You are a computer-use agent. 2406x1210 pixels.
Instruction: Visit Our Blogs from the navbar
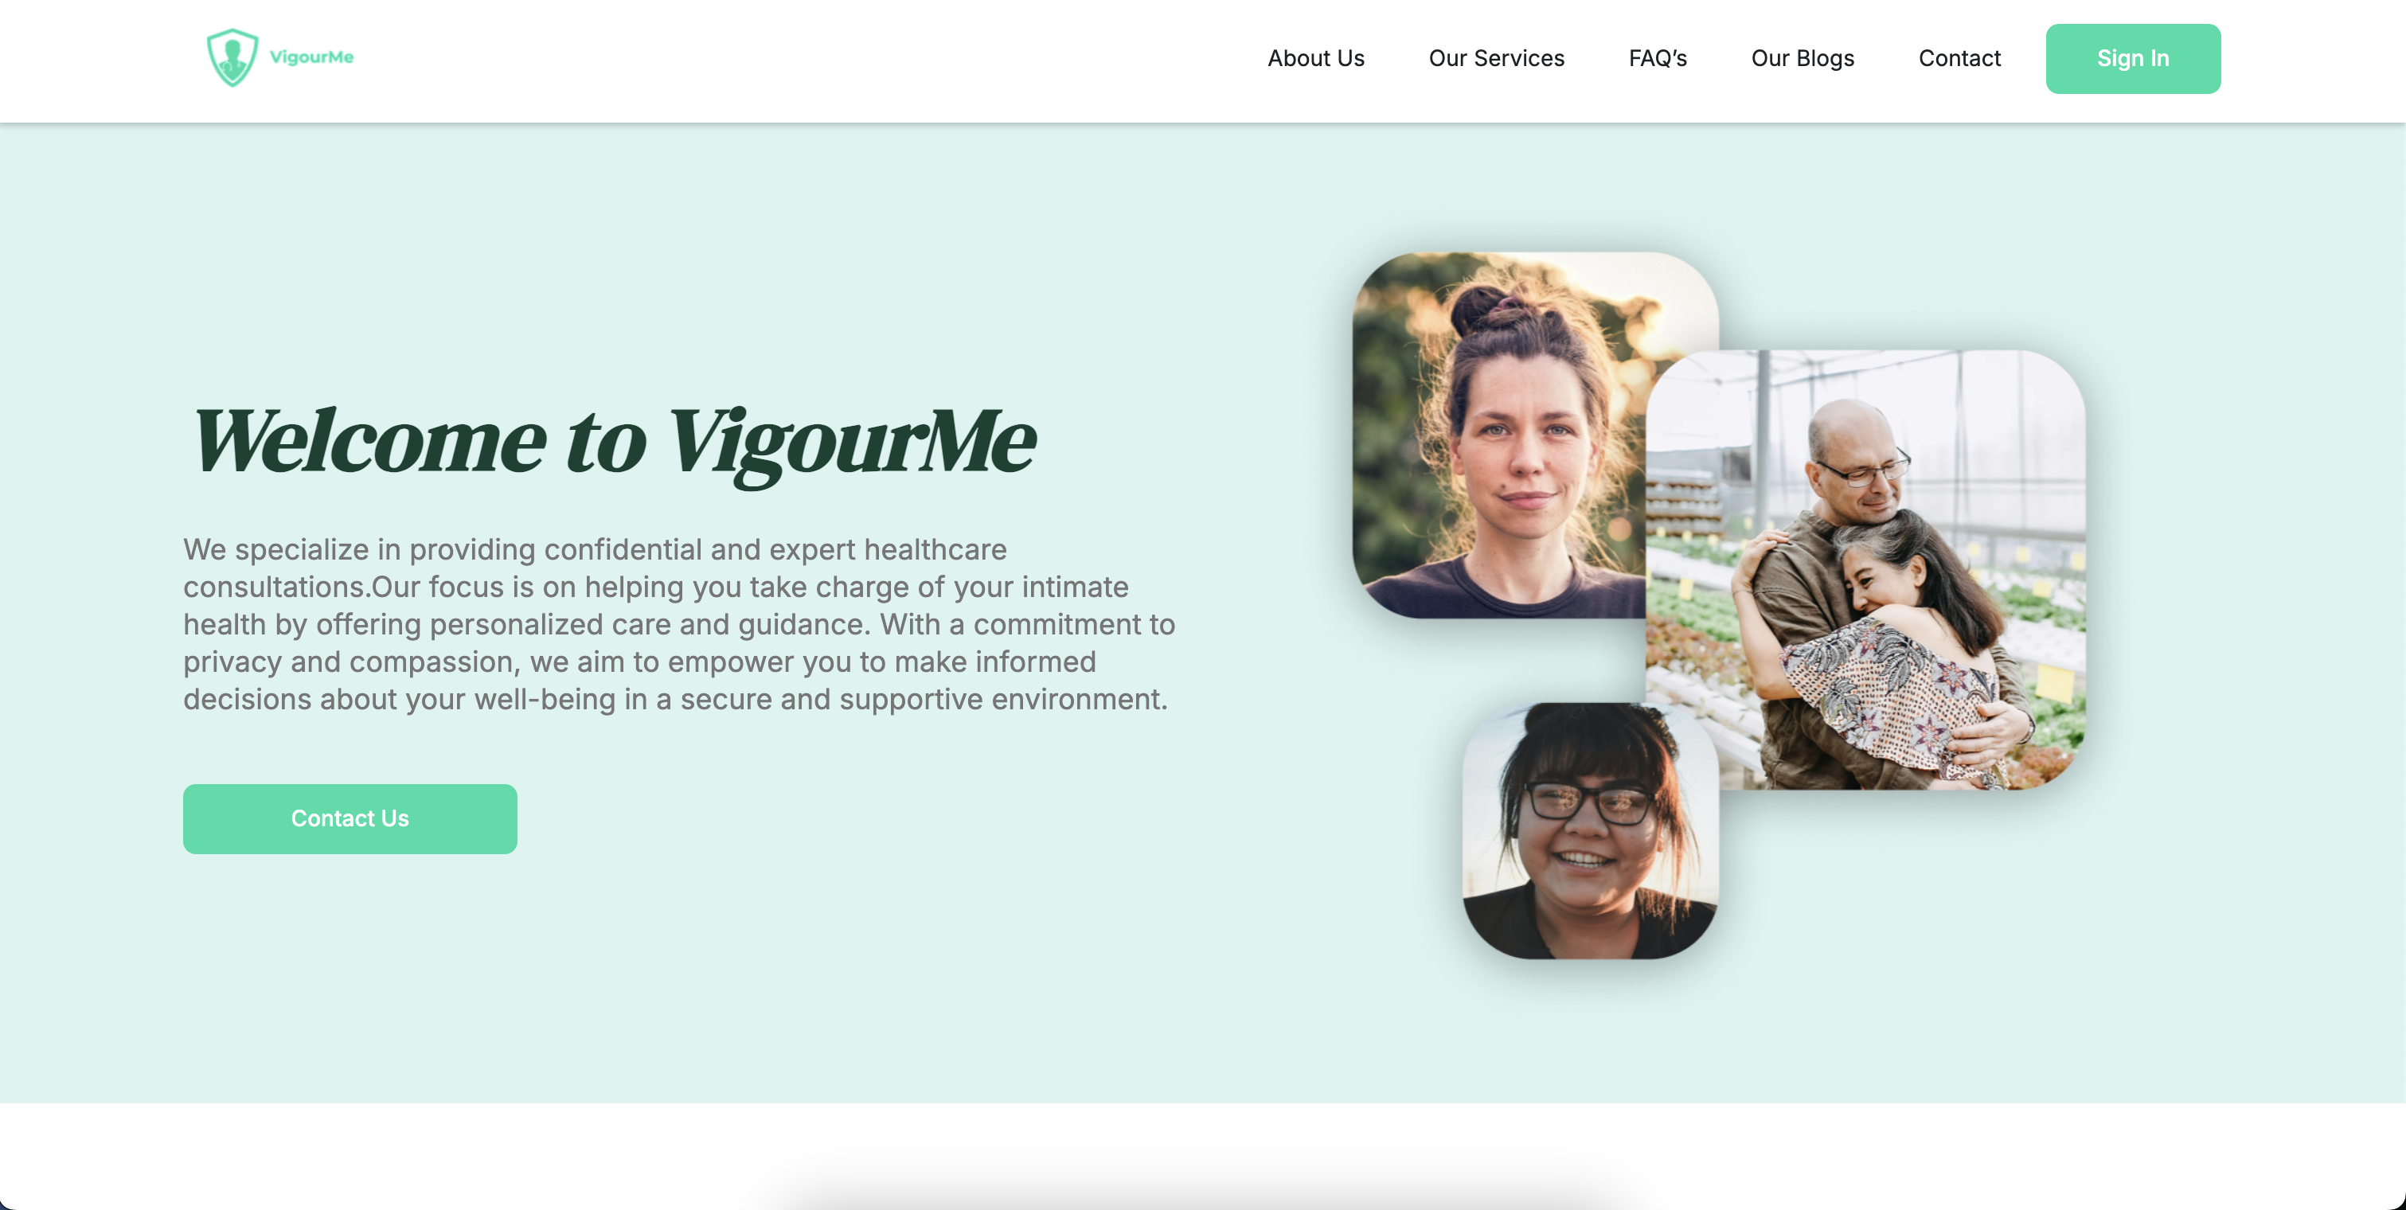click(x=1802, y=58)
